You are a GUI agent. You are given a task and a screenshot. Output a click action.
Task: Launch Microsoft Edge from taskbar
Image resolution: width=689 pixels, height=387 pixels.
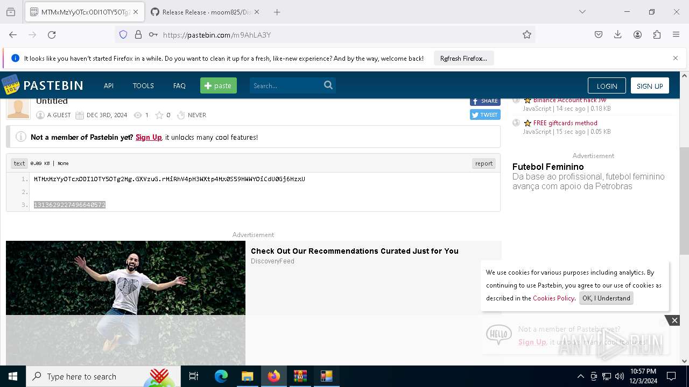click(x=221, y=376)
